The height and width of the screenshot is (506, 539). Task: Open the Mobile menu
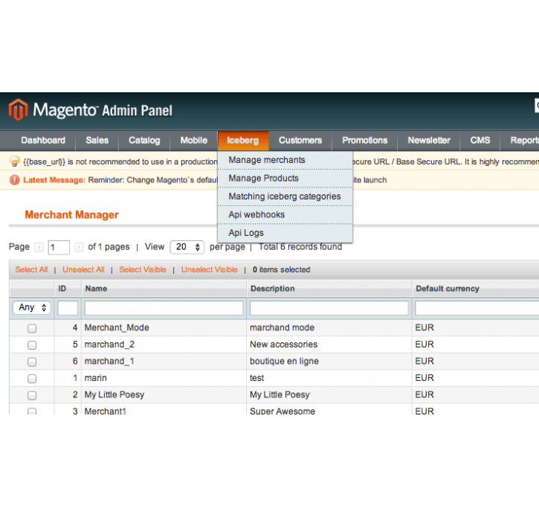click(194, 141)
